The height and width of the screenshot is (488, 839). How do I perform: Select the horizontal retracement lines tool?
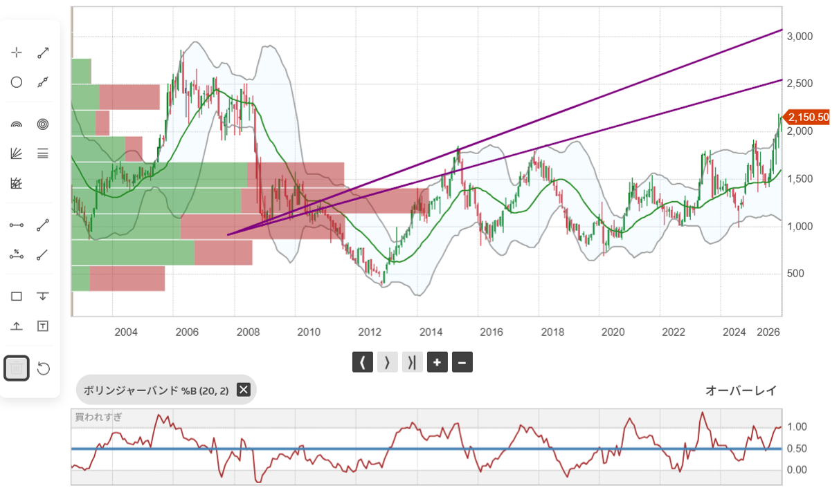pos(43,153)
